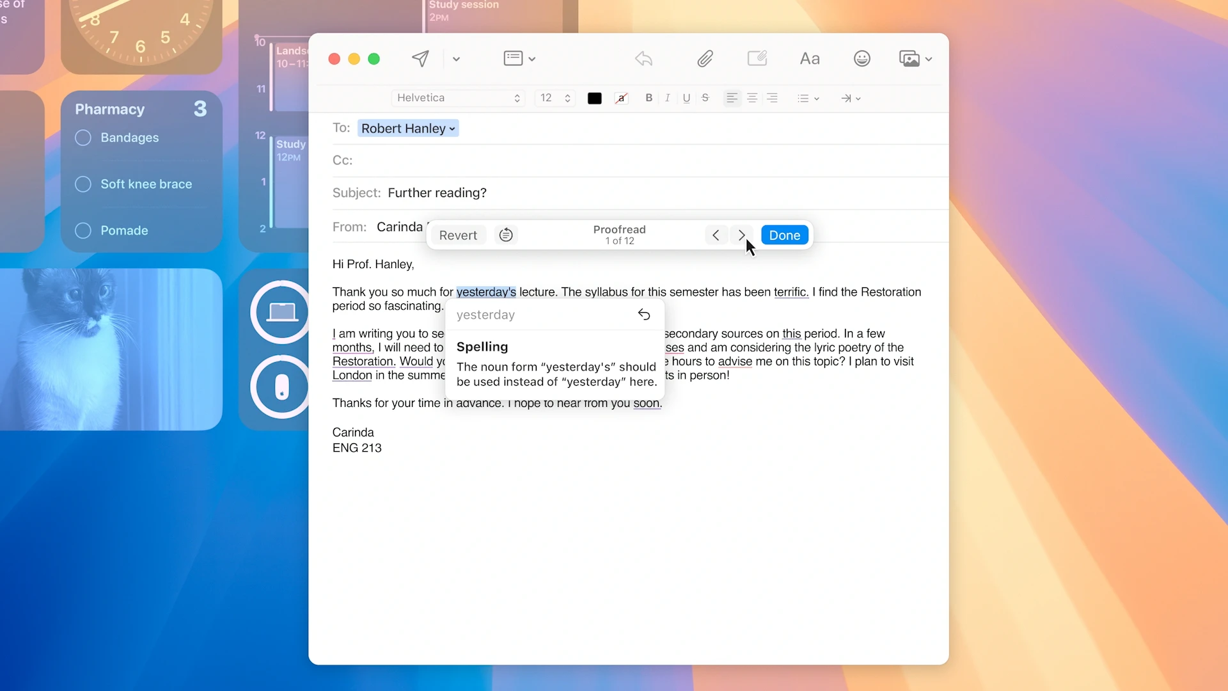Insert an emoji from the smiley icon
Image resolution: width=1228 pixels, height=691 pixels.
862,58
